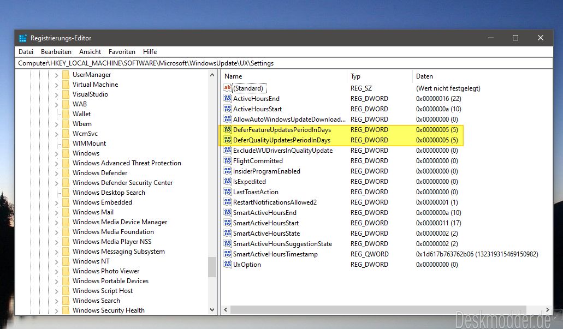Expand the Windows Photo Viewer key
Screen dimensions: 563x329
56,272
